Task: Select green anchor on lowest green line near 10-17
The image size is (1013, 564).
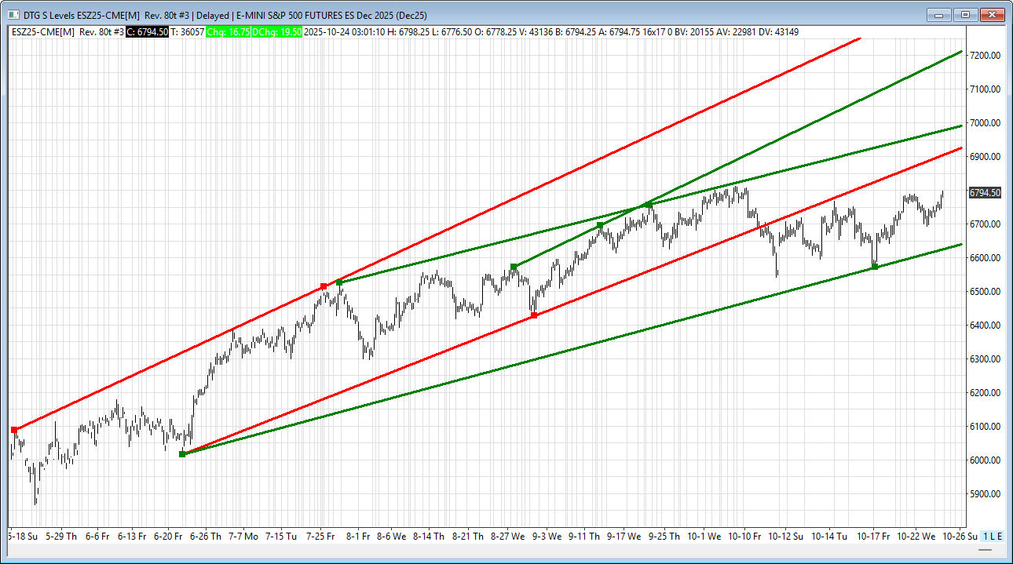Action: (x=875, y=267)
